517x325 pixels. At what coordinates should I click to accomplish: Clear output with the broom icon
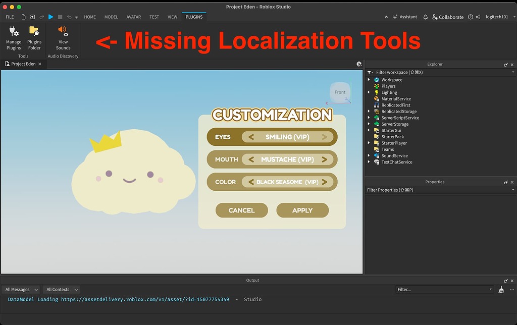[501, 290]
